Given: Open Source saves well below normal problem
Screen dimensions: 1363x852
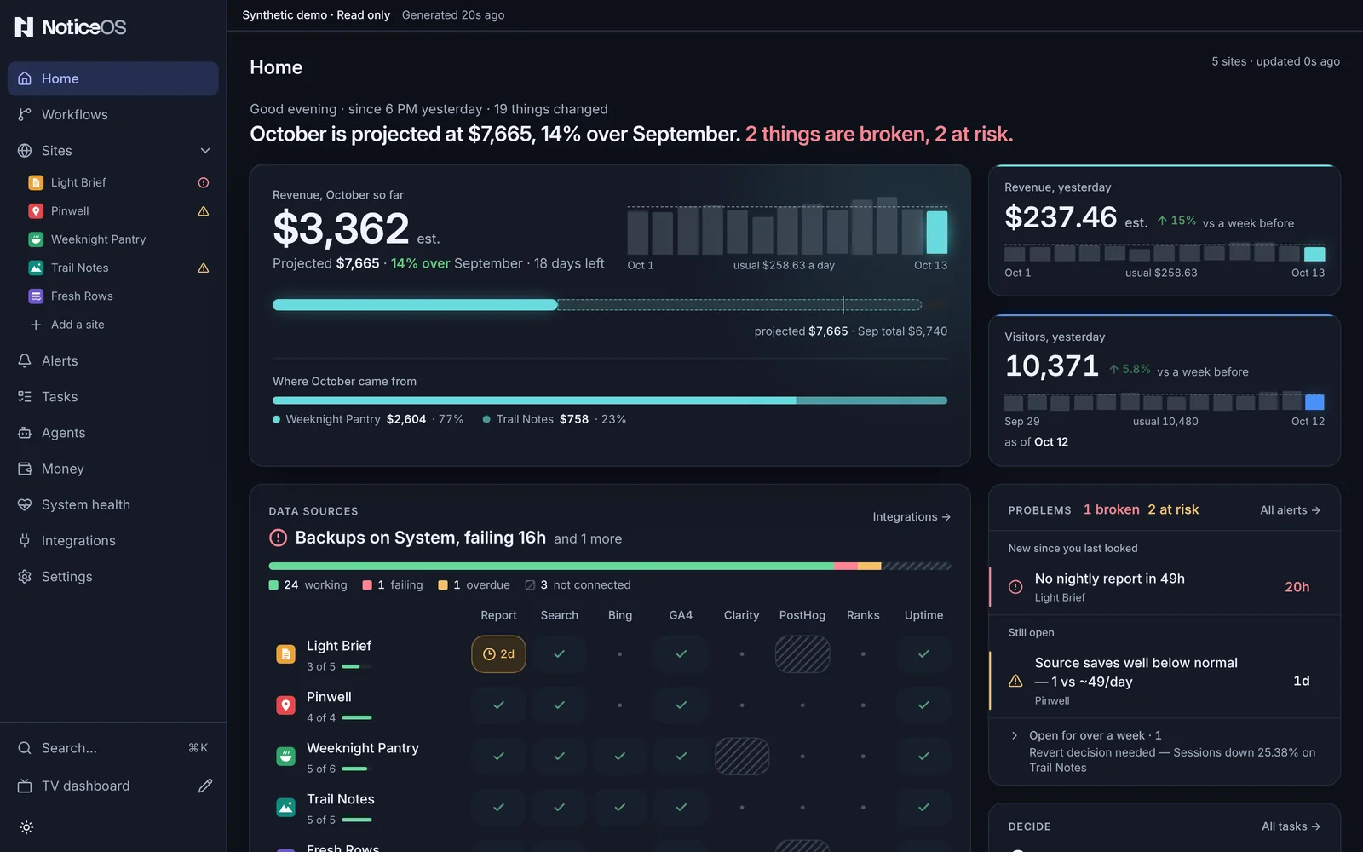Looking at the screenshot, I should 1164,681.
